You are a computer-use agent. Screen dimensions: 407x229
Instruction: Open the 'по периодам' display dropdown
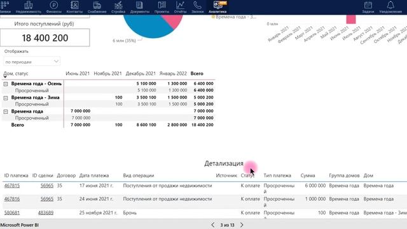[x=32, y=62]
